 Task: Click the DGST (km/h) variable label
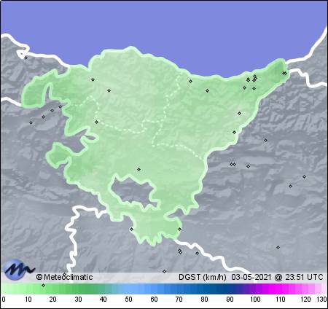tap(203, 277)
